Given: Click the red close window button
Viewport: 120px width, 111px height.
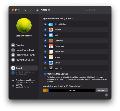Looking at the screenshot, I should click(x=13, y=10).
